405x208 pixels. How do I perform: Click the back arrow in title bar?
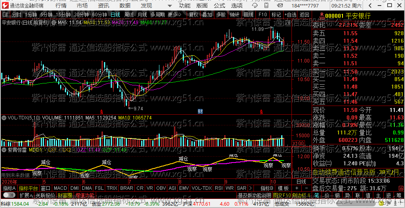coord(370,6)
